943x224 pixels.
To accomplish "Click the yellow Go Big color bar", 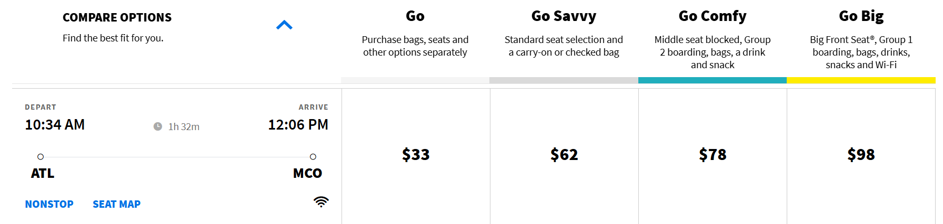I will [861, 80].
